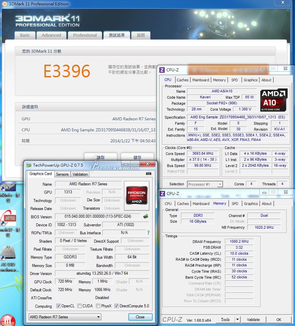Screen dimensions: 295x326
Task: Click the GPU-Z Name field 'AMD Radeon R7 Series'
Action: [x=88, y=184]
